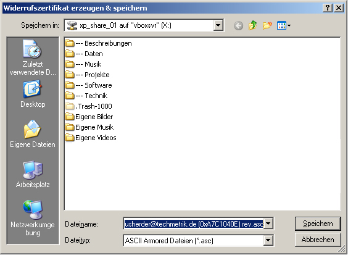Click the Dateiname text field
Image resolution: width=348 pixels, height=255 pixels.
(x=194, y=224)
